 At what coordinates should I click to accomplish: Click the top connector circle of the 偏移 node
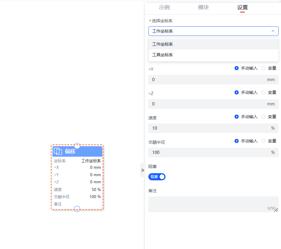coord(77,146)
